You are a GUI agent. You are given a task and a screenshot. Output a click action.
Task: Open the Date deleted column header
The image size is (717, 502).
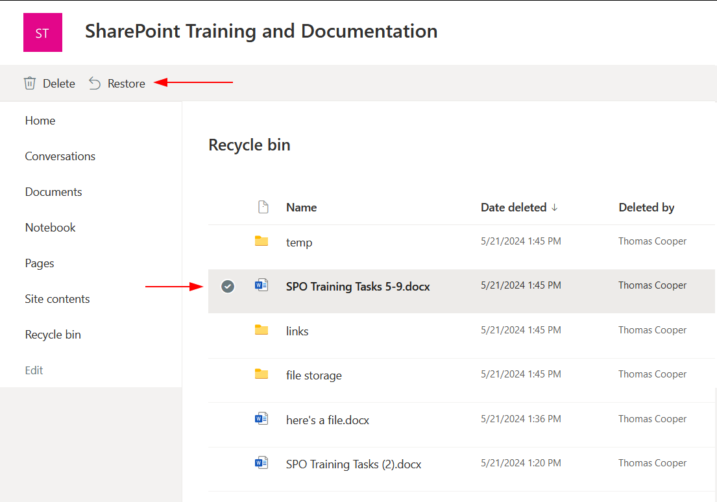coord(513,208)
